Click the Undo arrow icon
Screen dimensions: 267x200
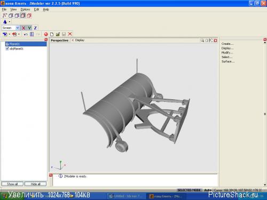click(x=26, y=34)
